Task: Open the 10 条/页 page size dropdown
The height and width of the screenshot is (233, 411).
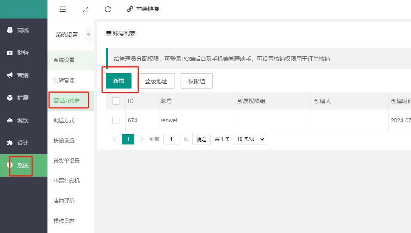Action: (x=250, y=139)
